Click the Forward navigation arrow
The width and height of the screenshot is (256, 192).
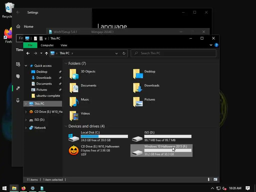coord(35,53)
